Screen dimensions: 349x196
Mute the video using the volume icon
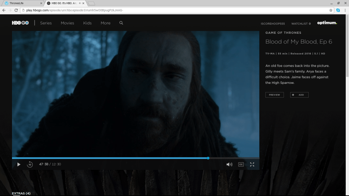pos(229,164)
